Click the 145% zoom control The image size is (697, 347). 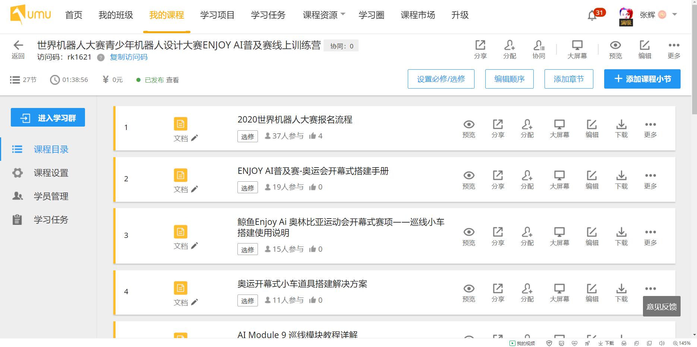[682, 343]
